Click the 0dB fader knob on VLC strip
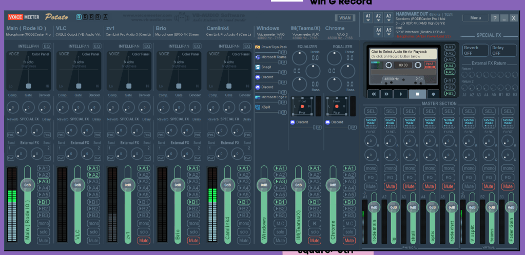The height and width of the screenshot is (255, 525). 78,185
